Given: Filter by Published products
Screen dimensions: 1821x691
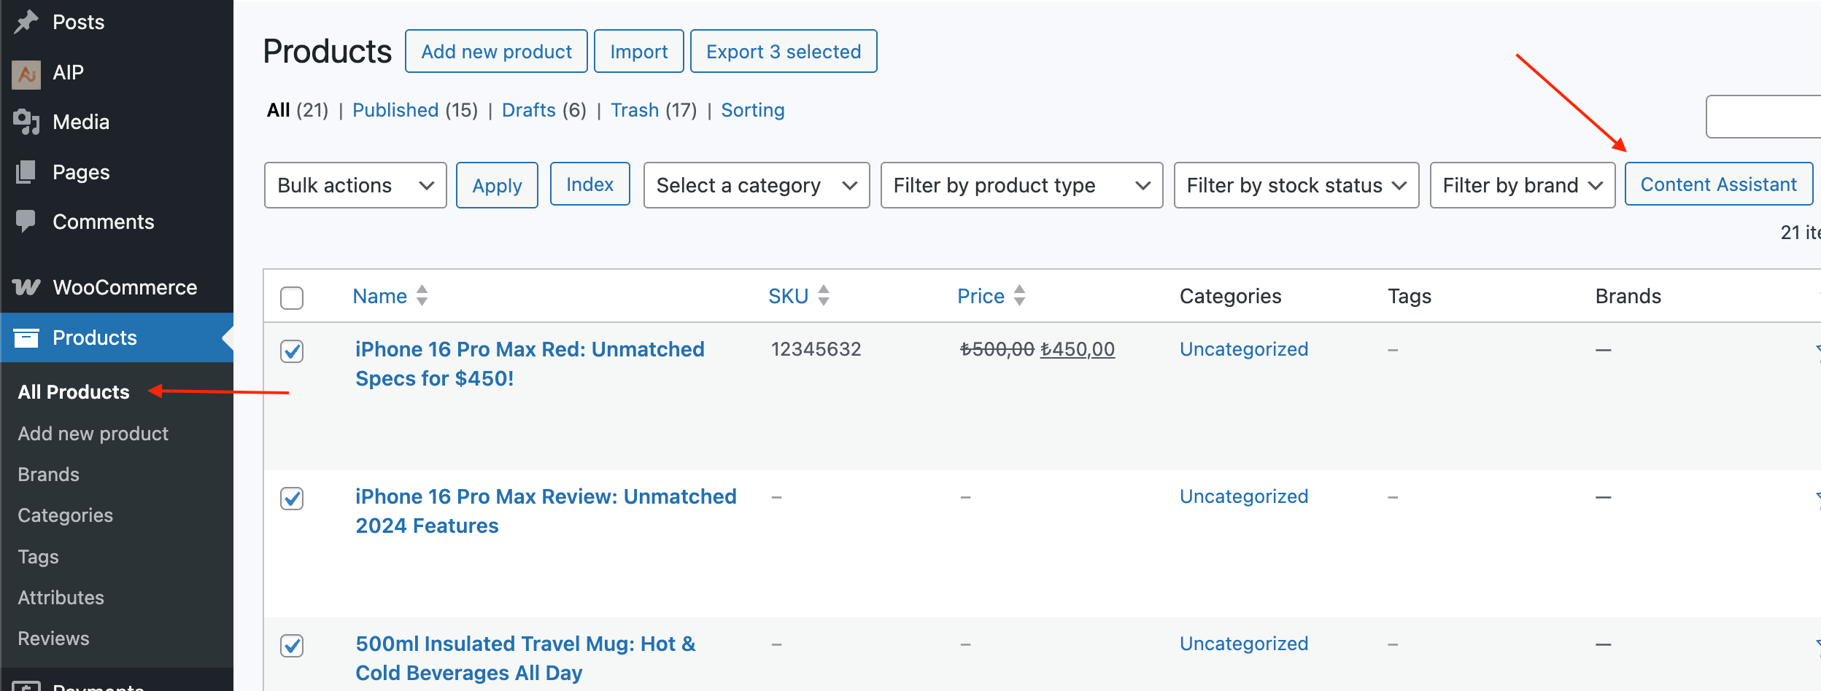Looking at the screenshot, I should pyautogui.click(x=395, y=110).
